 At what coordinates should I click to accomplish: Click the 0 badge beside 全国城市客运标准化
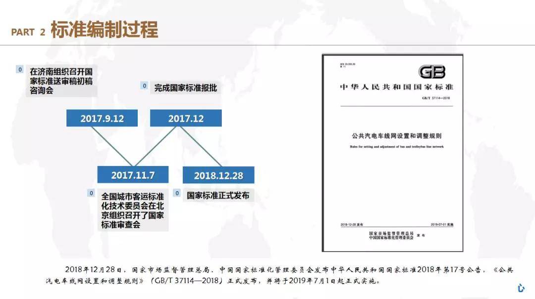click(91, 193)
